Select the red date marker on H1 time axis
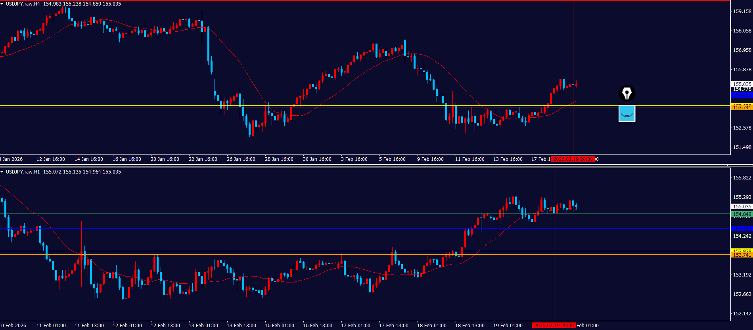753x330 pixels. 554,326
